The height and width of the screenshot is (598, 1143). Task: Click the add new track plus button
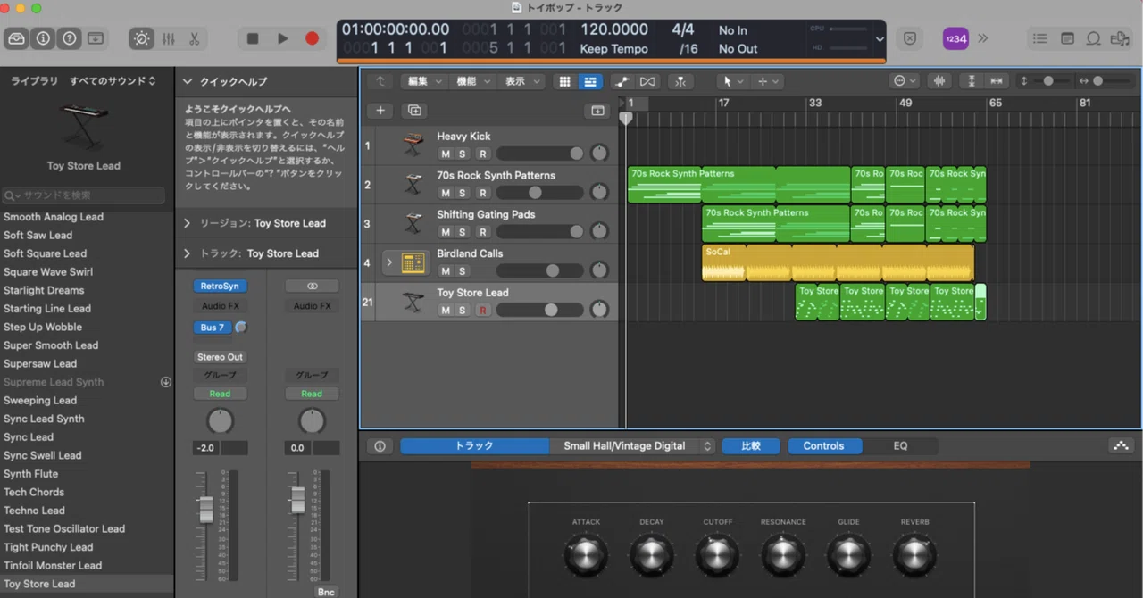click(380, 111)
